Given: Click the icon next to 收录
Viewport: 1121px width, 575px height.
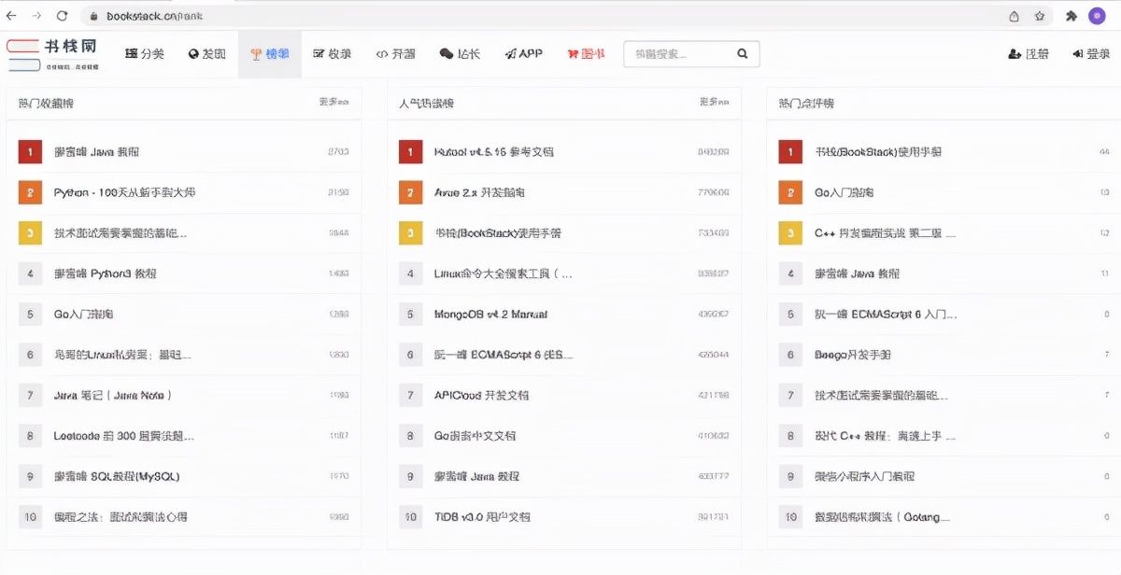Looking at the screenshot, I should point(319,54).
